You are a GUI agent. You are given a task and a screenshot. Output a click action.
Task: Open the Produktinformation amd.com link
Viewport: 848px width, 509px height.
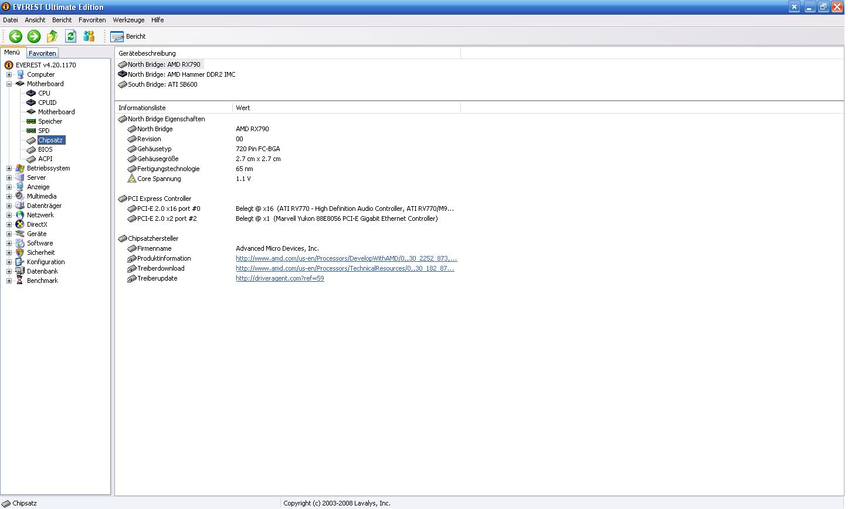click(x=346, y=258)
